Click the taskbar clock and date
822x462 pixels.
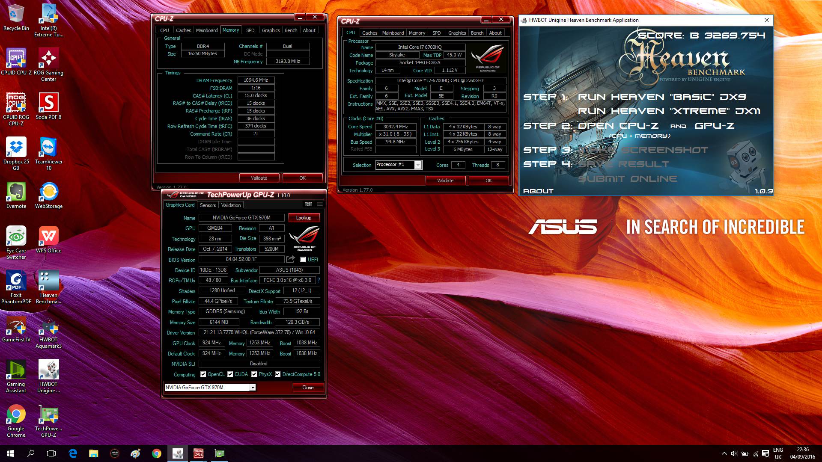pyautogui.click(x=803, y=453)
